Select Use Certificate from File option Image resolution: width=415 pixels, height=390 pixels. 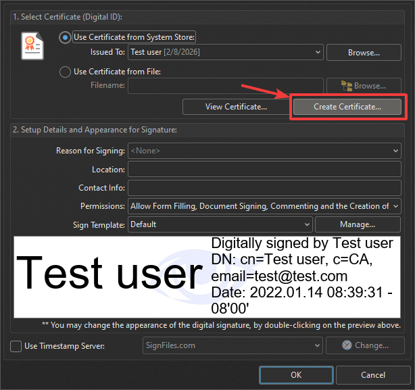click(x=66, y=72)
